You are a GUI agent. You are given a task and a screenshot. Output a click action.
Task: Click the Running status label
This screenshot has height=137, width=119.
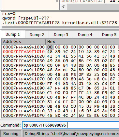click(11, 134)
